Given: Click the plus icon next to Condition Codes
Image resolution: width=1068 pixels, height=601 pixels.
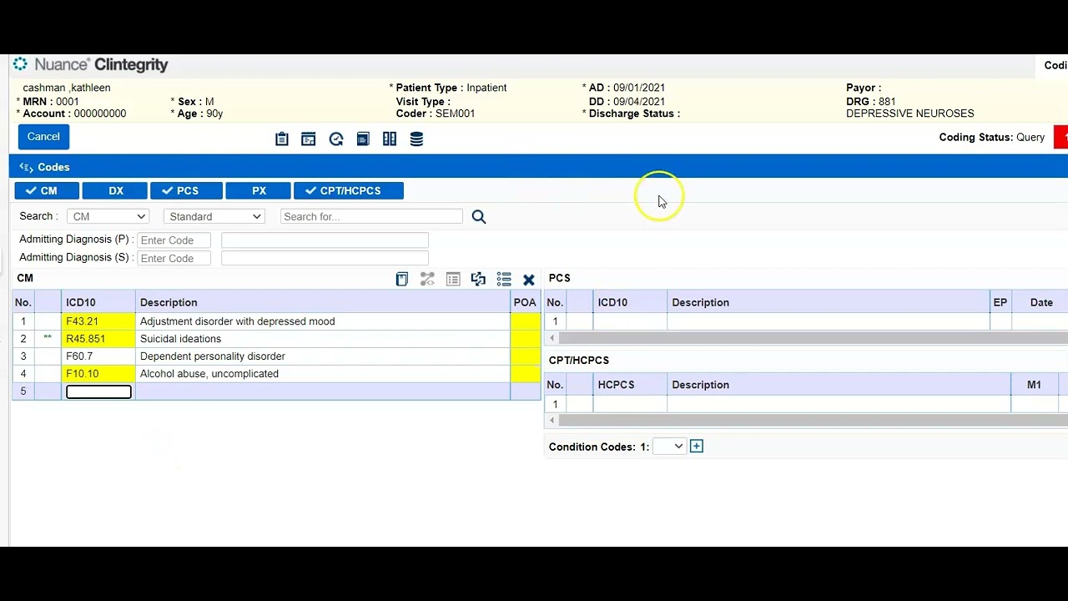Looking at the screenshot, I should pos(697,447).
